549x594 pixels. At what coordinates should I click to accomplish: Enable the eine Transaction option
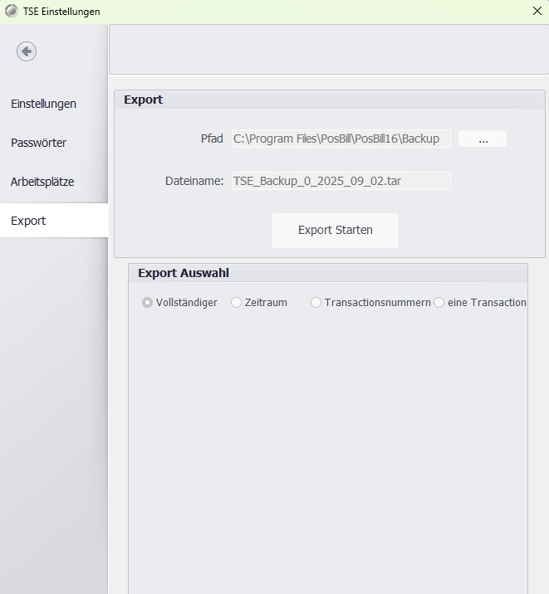click(x=439, y=303)
